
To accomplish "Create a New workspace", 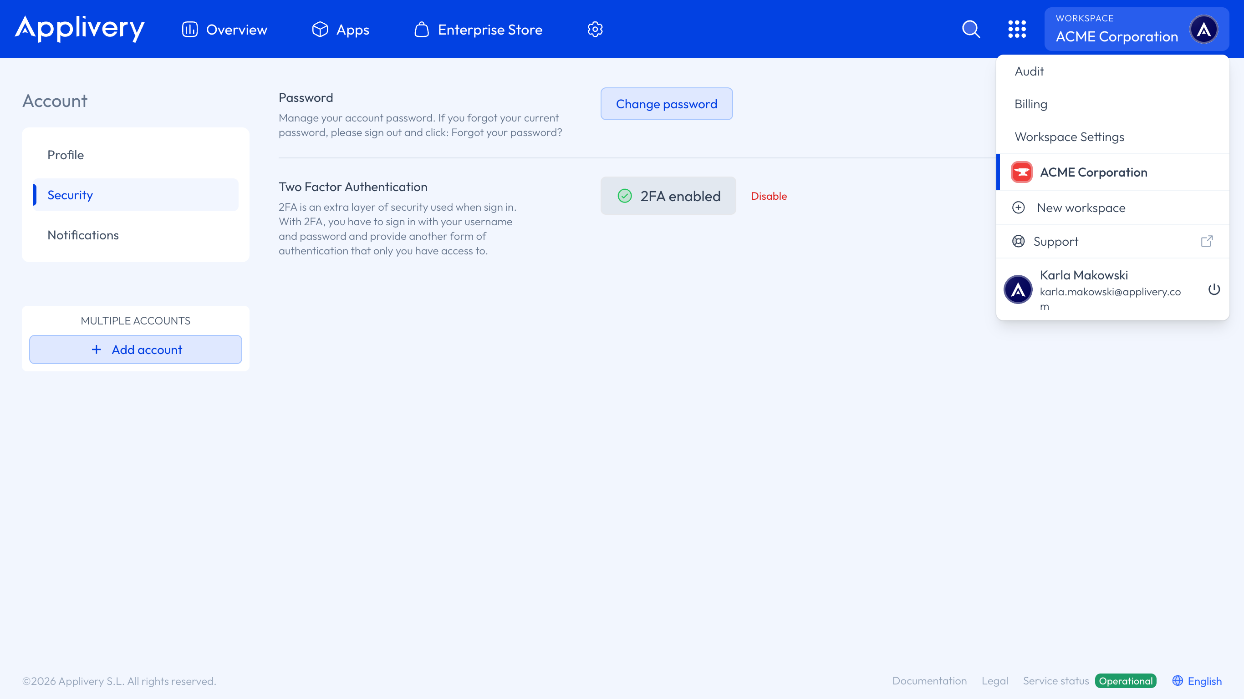I will [x=1081, y=208].
